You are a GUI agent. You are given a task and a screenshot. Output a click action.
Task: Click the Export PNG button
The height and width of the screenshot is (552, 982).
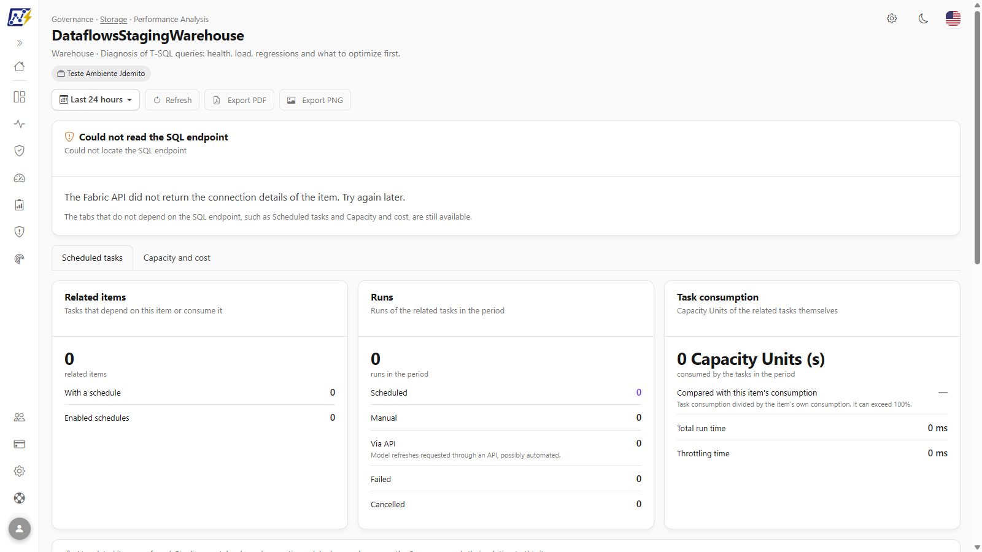pos(315,100)
